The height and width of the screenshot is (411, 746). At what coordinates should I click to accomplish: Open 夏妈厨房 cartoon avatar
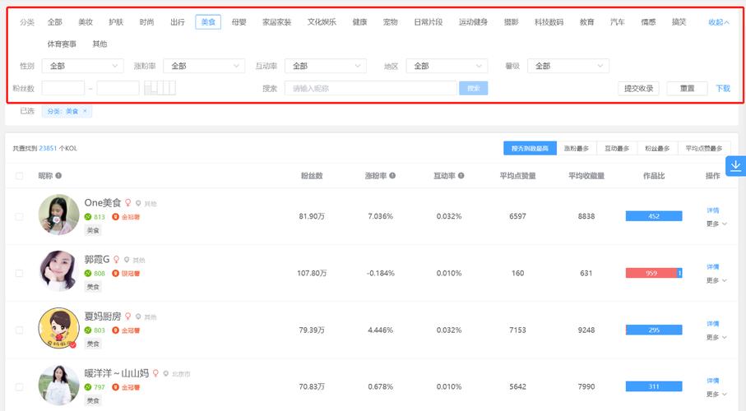click(58, 328)
